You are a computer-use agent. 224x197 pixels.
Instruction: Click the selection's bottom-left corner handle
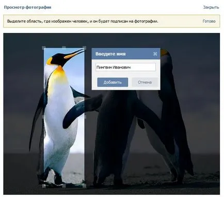tap(44, 186)
